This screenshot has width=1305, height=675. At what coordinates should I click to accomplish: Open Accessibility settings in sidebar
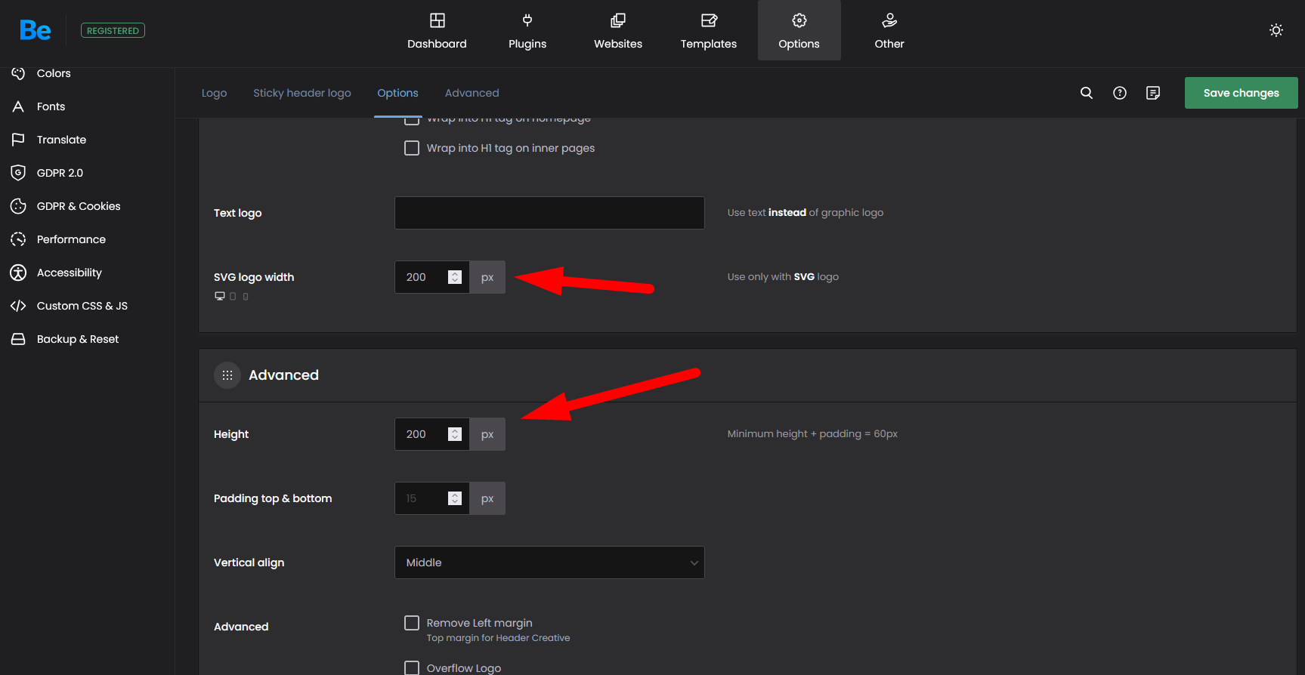(x=69, y=273)
